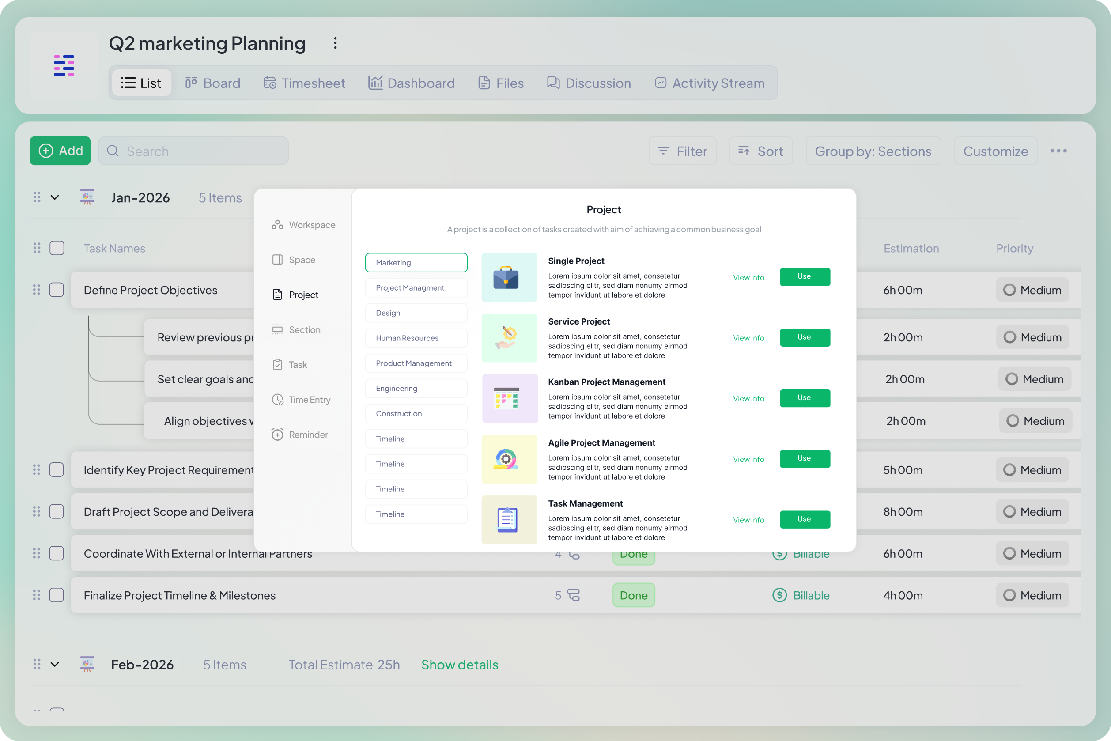Select Project in the create menu
The image size is (1111, 741).
[295, 295]
